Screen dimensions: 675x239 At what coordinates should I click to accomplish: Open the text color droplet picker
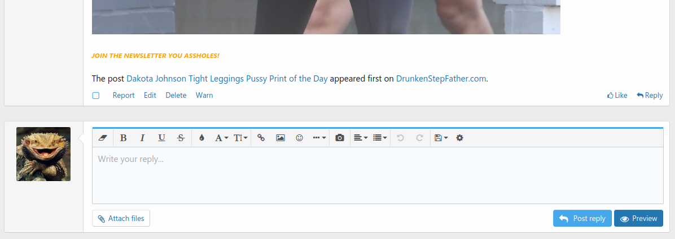click(x=202, y=138)
